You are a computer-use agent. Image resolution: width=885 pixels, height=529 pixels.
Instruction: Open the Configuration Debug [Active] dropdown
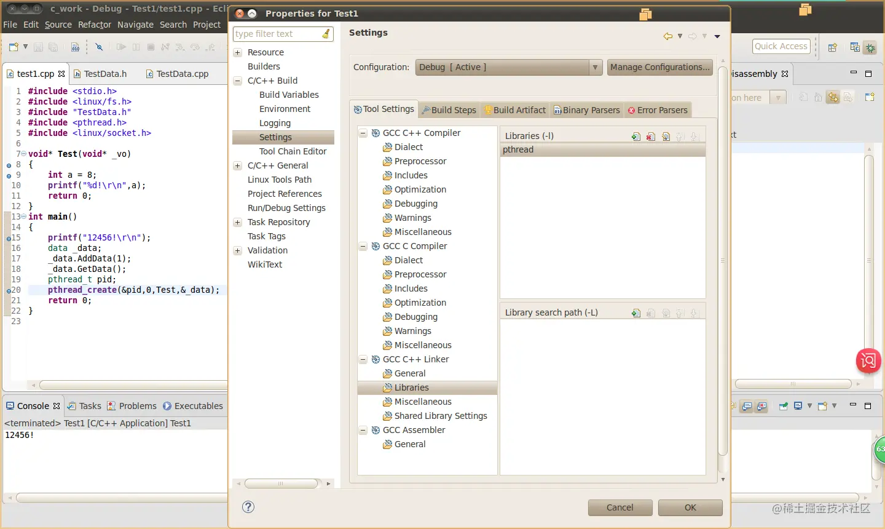(509, 67)
